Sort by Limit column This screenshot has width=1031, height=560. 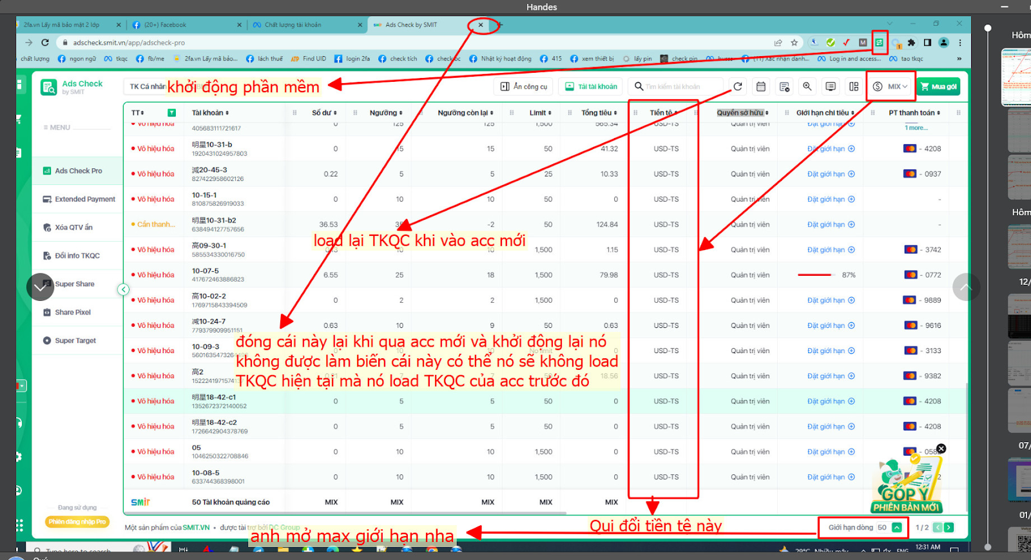540,113
